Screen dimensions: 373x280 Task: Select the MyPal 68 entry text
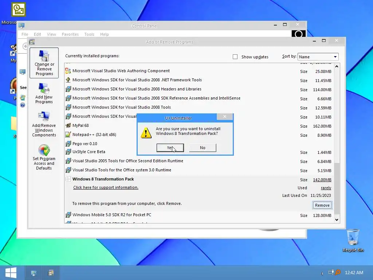[x=81, y=125]
